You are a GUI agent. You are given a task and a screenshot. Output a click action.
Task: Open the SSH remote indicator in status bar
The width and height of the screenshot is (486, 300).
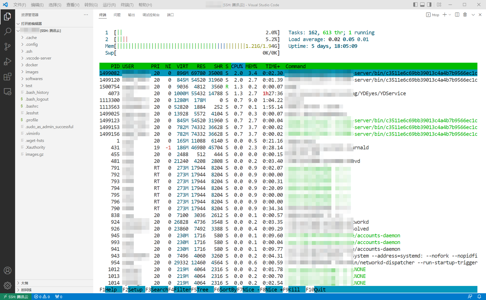click(x=16, y=297)
